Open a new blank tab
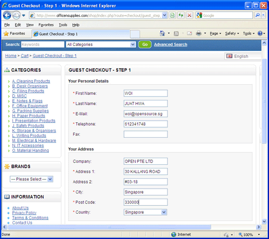269x239 pixels. coord(135,34)
